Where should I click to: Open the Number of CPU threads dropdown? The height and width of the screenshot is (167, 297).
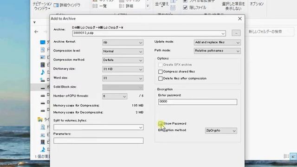coord(115,96)
